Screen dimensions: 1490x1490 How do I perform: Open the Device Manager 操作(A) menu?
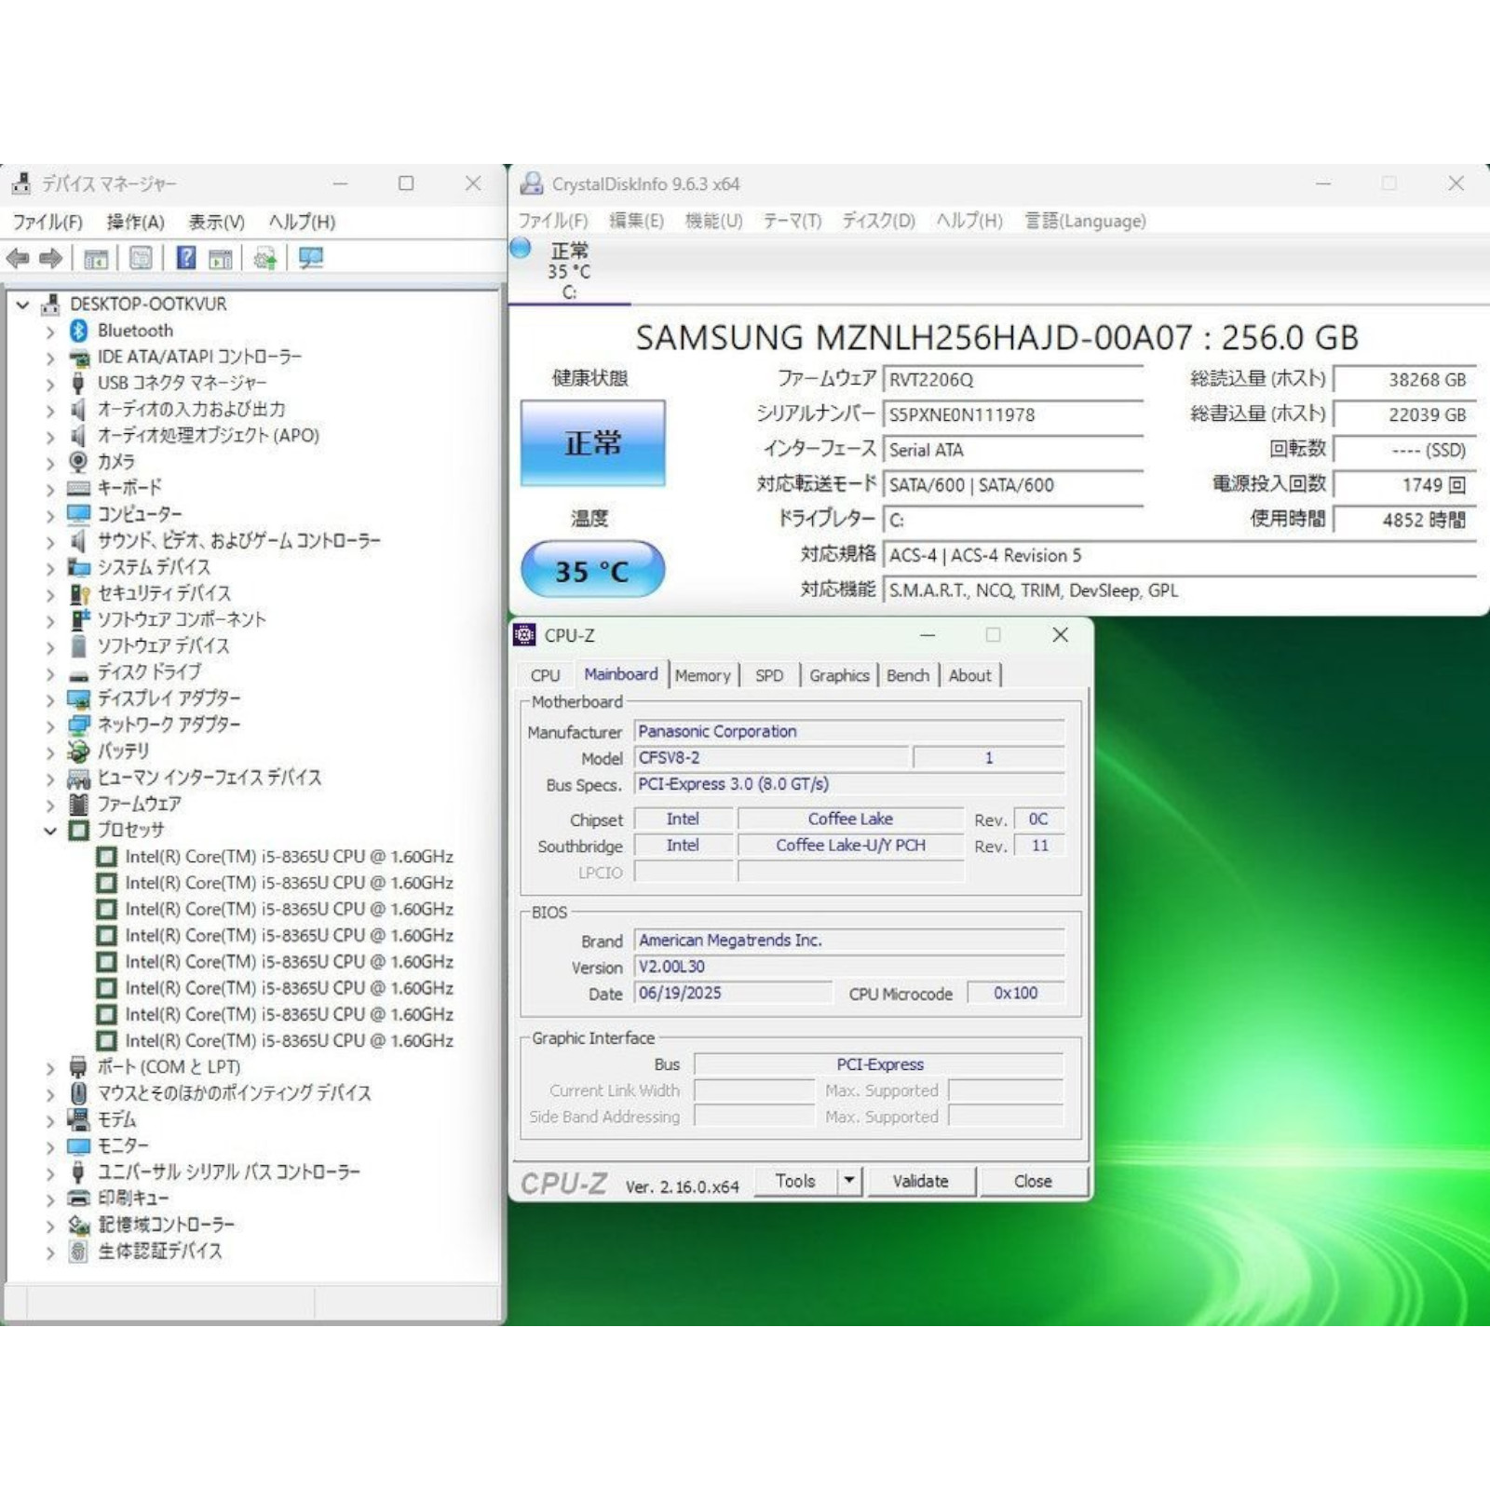pos(136,222)
